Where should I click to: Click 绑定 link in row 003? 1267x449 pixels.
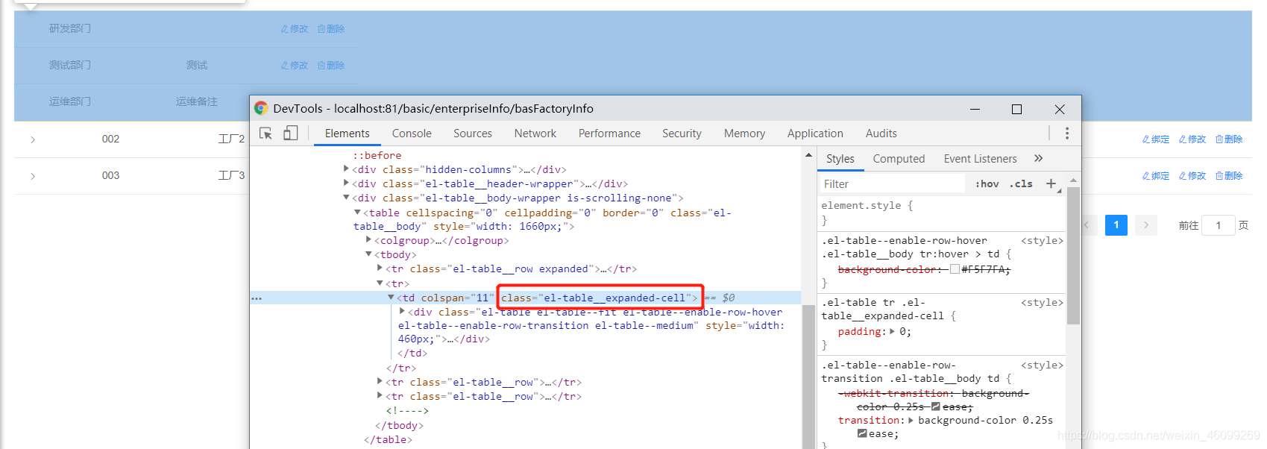pyautogui.click(x=1156, y=176)
